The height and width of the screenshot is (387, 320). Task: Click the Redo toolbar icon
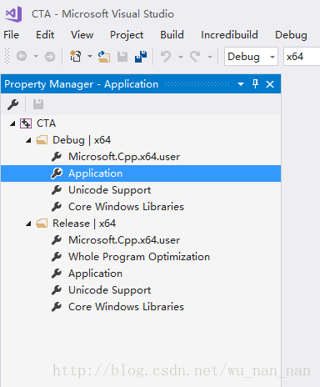tap(195, 57)
